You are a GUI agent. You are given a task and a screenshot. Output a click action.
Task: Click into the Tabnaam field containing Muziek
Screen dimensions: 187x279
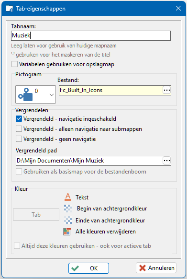(x=91, y=35)
